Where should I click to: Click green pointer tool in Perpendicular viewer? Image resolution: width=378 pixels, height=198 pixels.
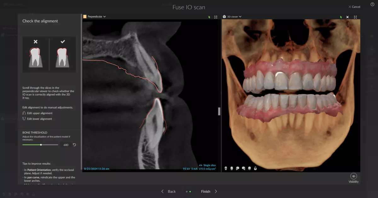tap(209, 17)
